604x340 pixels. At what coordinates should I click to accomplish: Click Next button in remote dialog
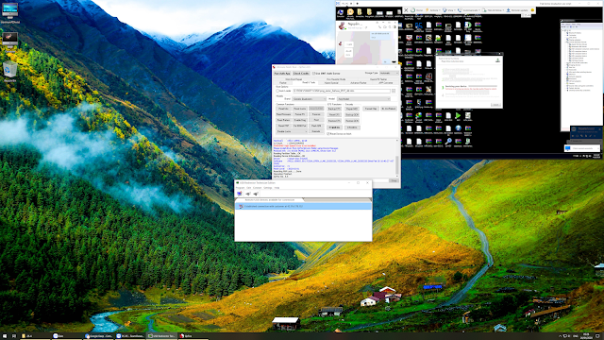tap(495, 105)
